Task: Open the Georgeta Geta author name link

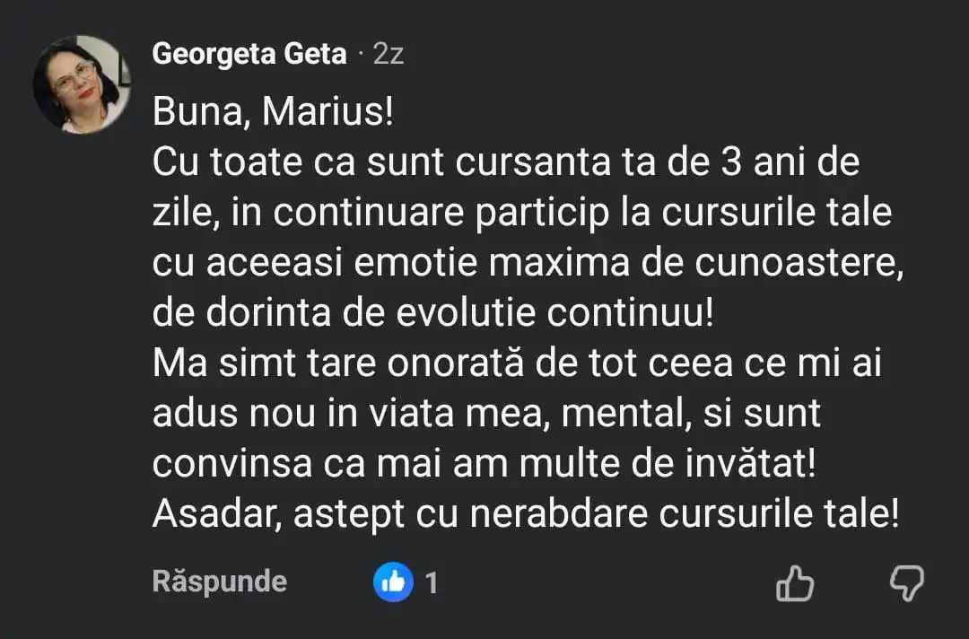Action: coord(249,54)
